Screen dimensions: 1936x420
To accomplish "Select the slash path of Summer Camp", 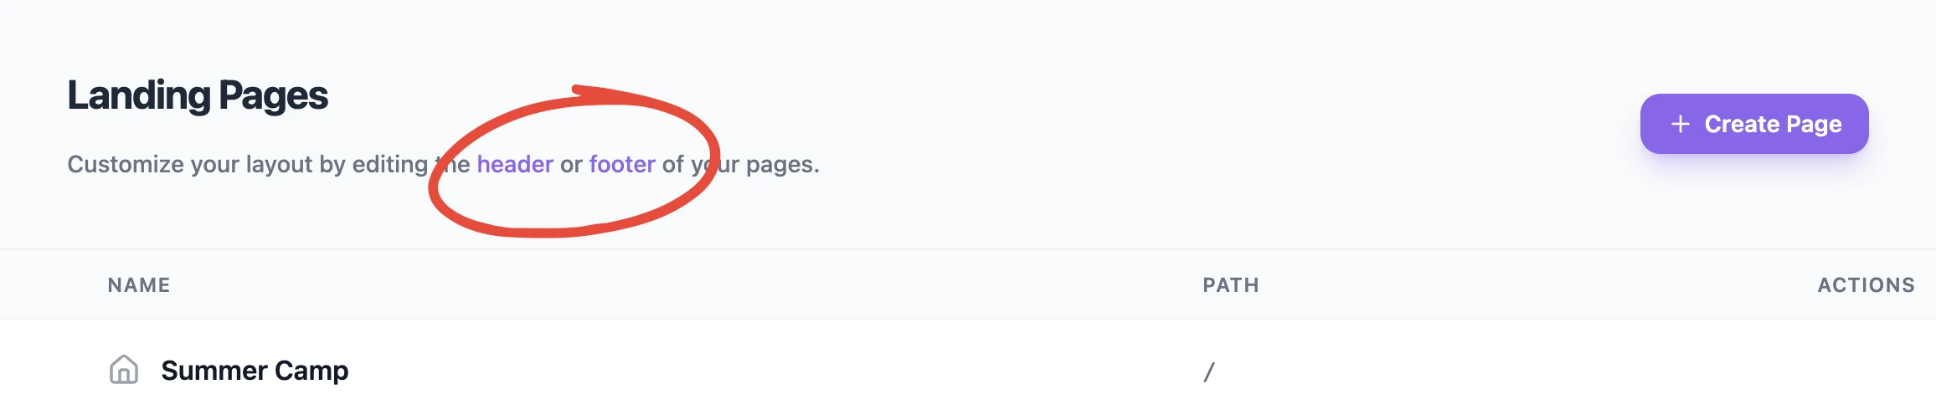I will [1209, 371].
